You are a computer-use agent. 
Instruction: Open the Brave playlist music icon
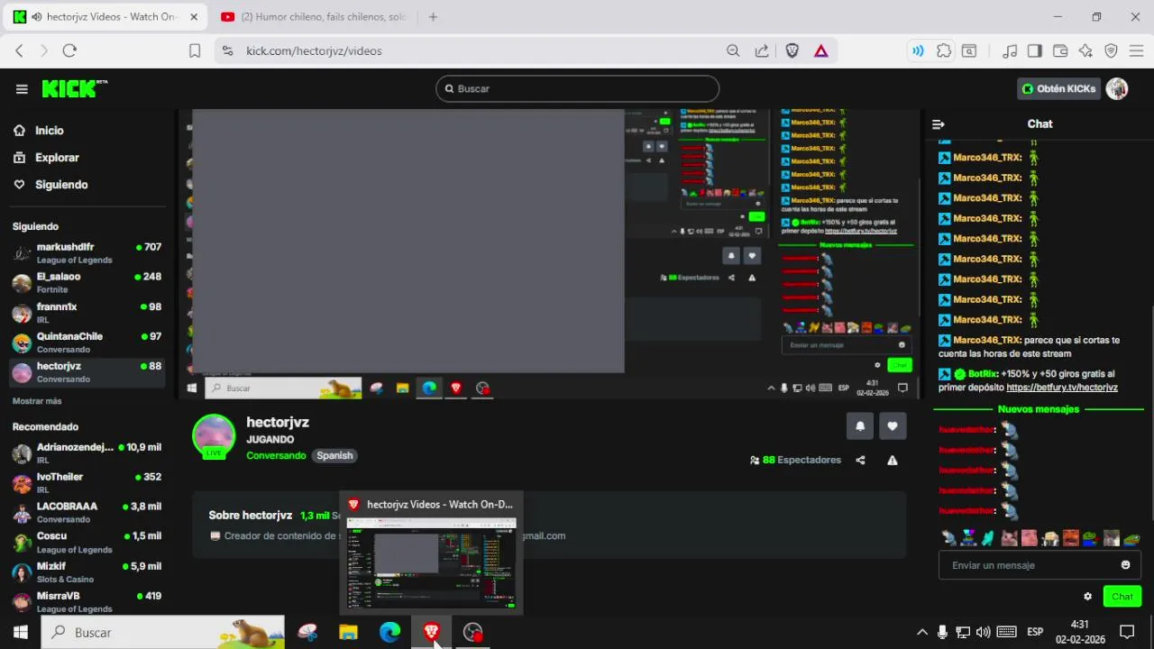point(1010,51)
